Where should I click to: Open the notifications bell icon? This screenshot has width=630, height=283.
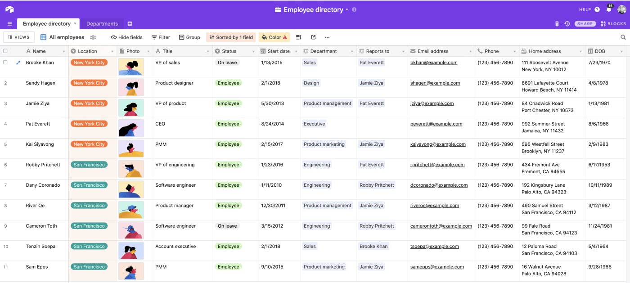(x=609, y=9)
